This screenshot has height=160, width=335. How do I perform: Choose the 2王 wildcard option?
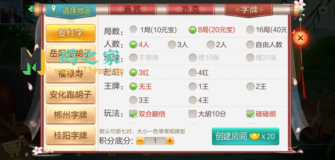coord(256,87)
